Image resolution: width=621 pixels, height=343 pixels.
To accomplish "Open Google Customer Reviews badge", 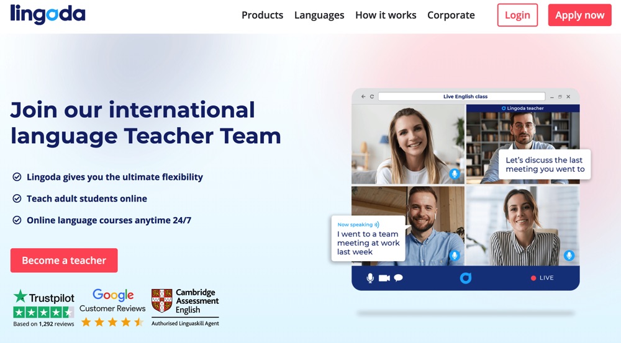I will [112, 308].
